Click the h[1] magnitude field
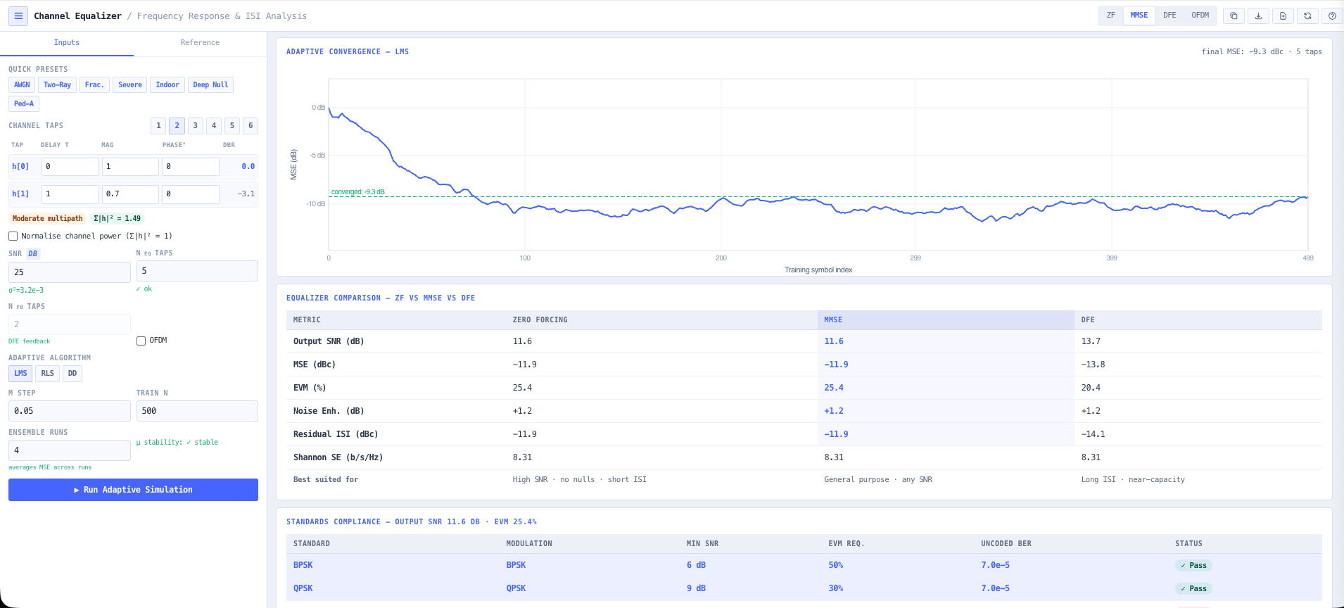Image resolution: width=1344 pixels, height=608 pixels. click(130, 194)
